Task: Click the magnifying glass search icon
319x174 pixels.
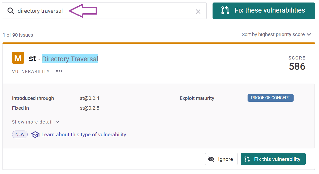Action: pyautogui.click(x=11, y=11)
